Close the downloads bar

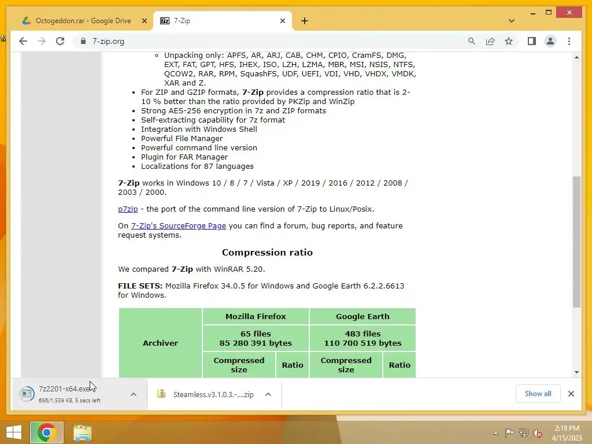pyautogui.click(x=571, y=394)
